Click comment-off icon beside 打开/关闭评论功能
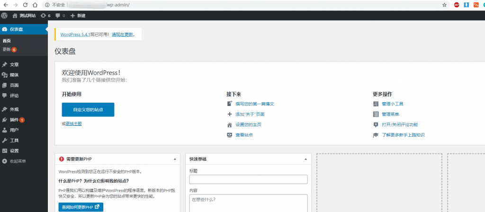 click(376, 125)
